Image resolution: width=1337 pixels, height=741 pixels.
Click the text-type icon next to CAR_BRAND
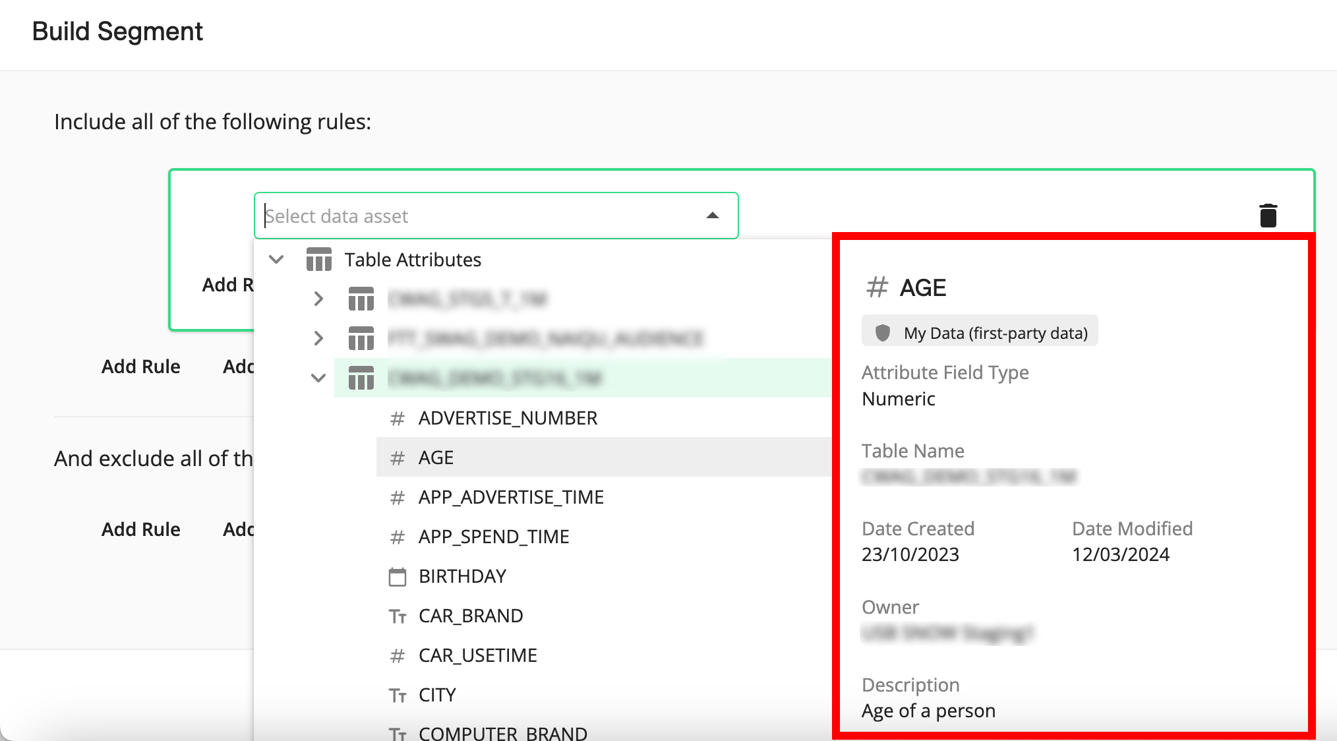[x=398, y=616]
